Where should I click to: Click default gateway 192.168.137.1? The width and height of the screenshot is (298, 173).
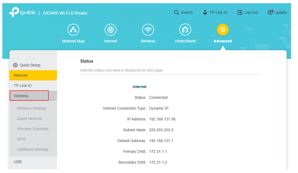click(161, 141)
